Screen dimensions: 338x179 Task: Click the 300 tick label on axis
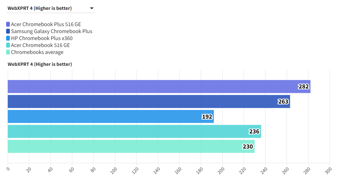coord(328,170)
